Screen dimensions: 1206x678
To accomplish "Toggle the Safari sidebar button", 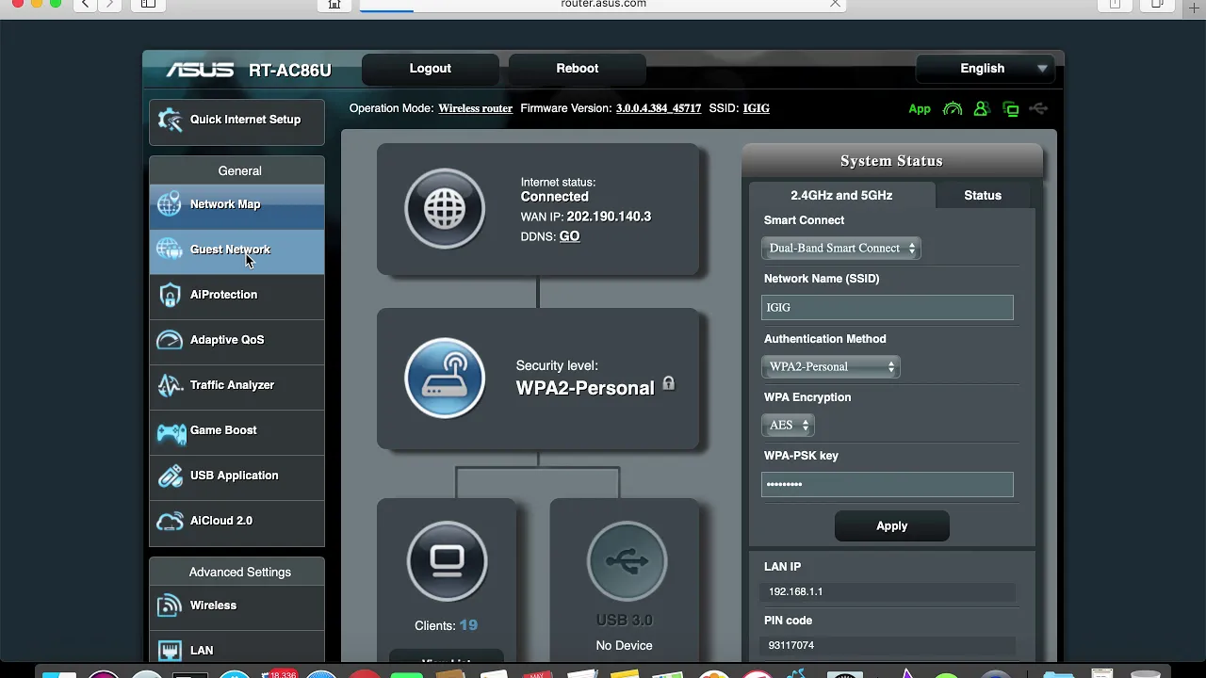I will pos(148,4).
